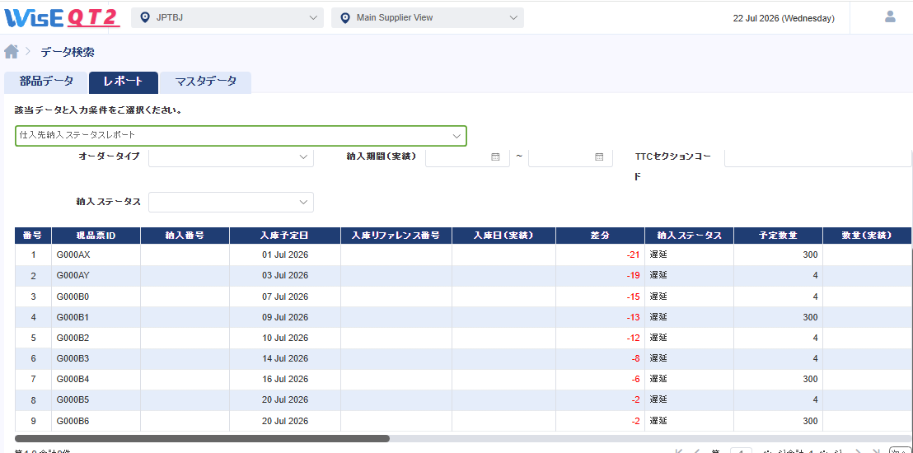Click the WisE QT2 logo
This screenshot has width=913, height=453.
(63, 17)
